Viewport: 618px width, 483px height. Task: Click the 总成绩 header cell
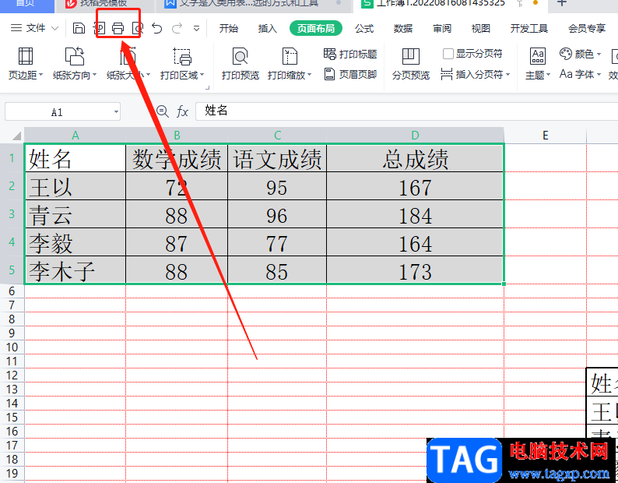[x=415, y=158]
